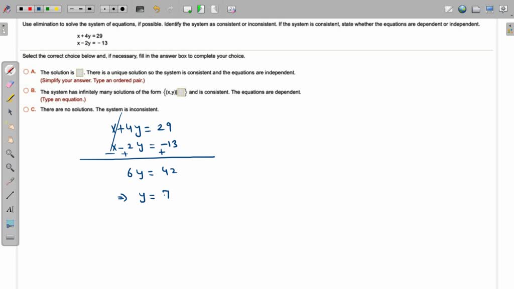
Task: Select answer choice A radio button
Action: (x=25, y=72)
